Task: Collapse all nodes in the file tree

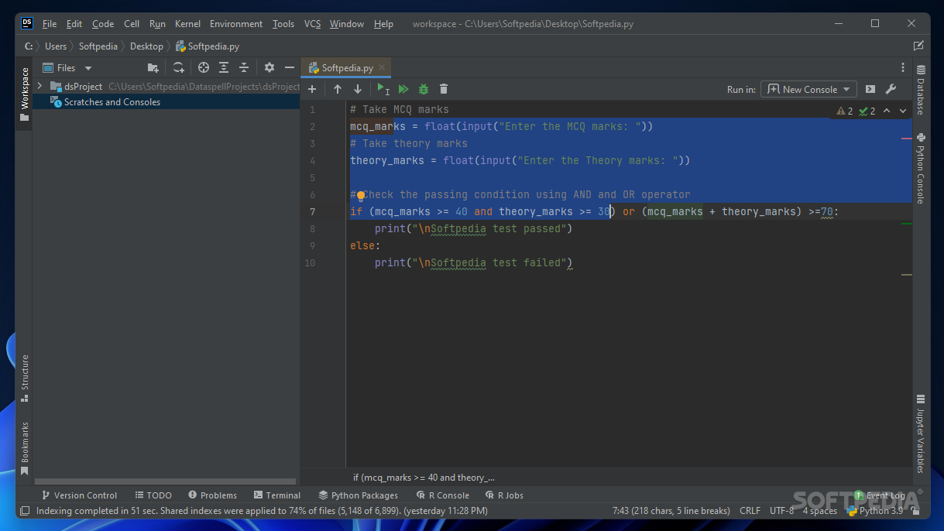Action: click(x=244, y=68)
